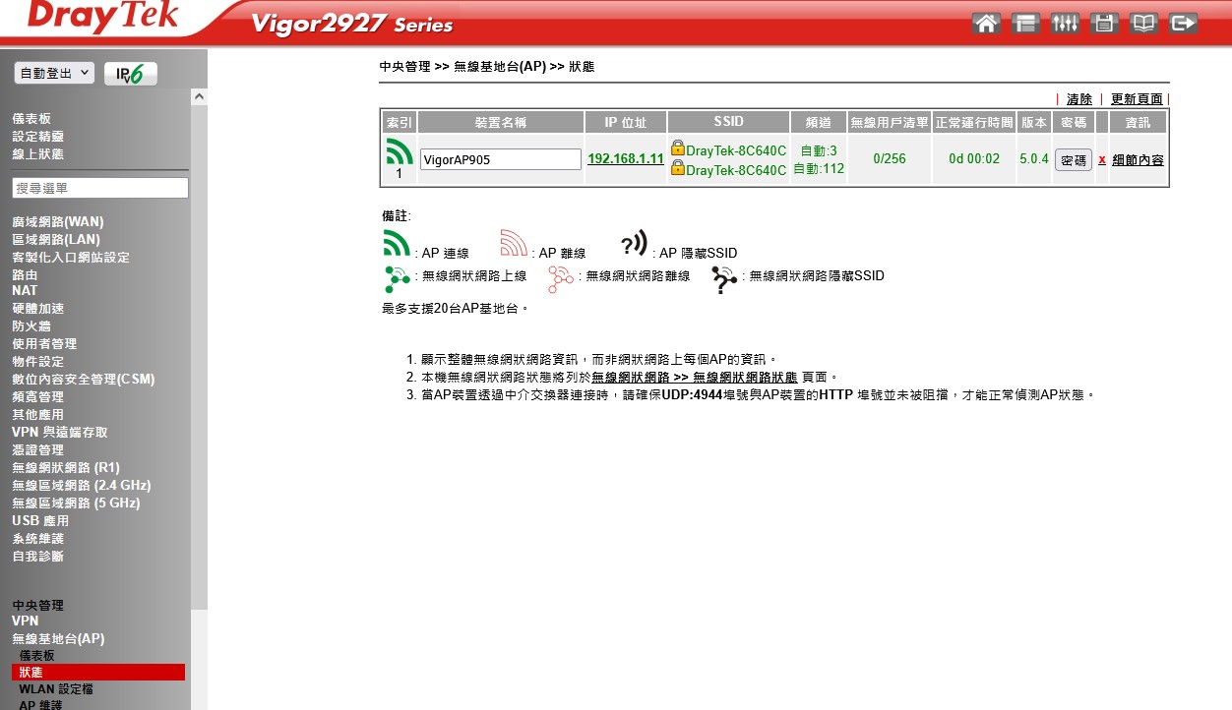The image size is (1232, 710).
Task: Click the logout arrow icon
Action: coord(1183,24)
